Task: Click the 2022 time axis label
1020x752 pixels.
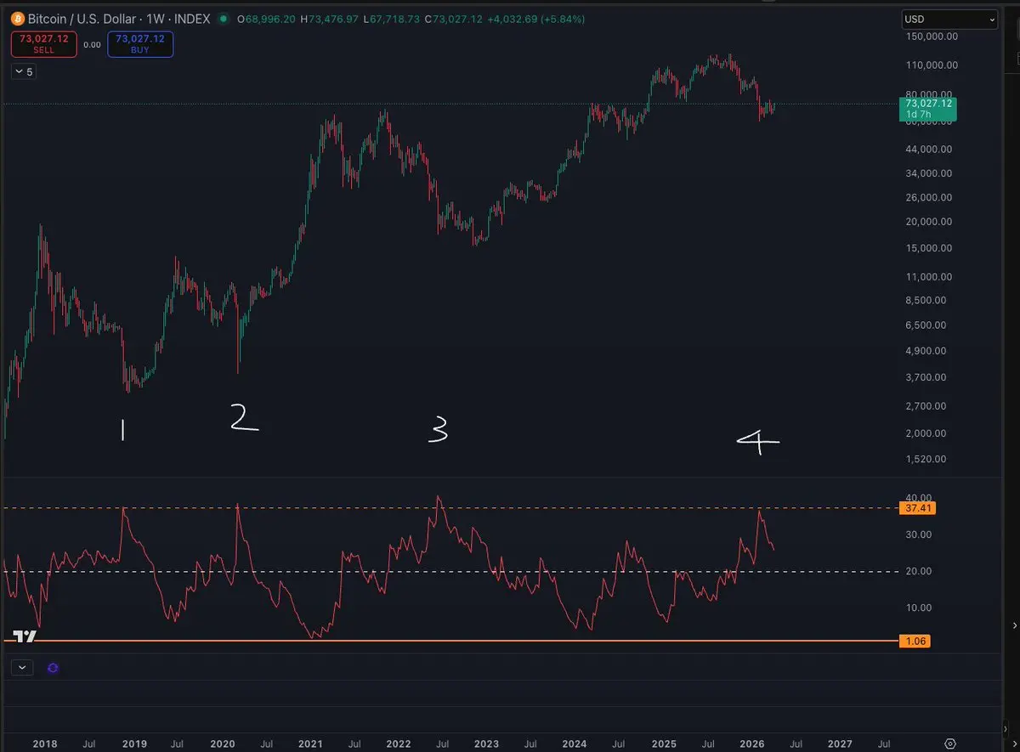Action: (x=399, y=744)
